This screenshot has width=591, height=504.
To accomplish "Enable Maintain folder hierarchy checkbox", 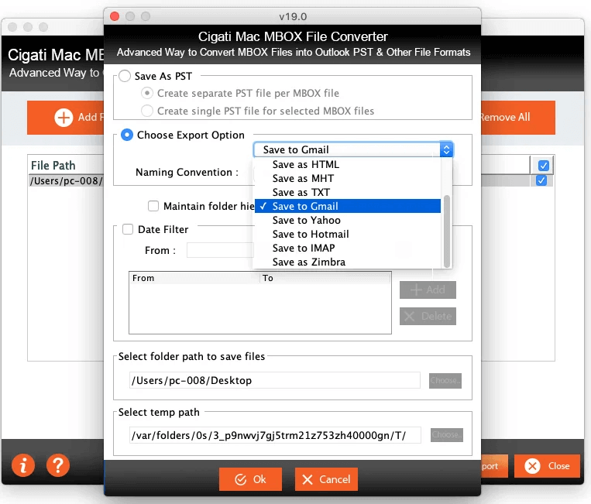I will [x=153, y=206].
